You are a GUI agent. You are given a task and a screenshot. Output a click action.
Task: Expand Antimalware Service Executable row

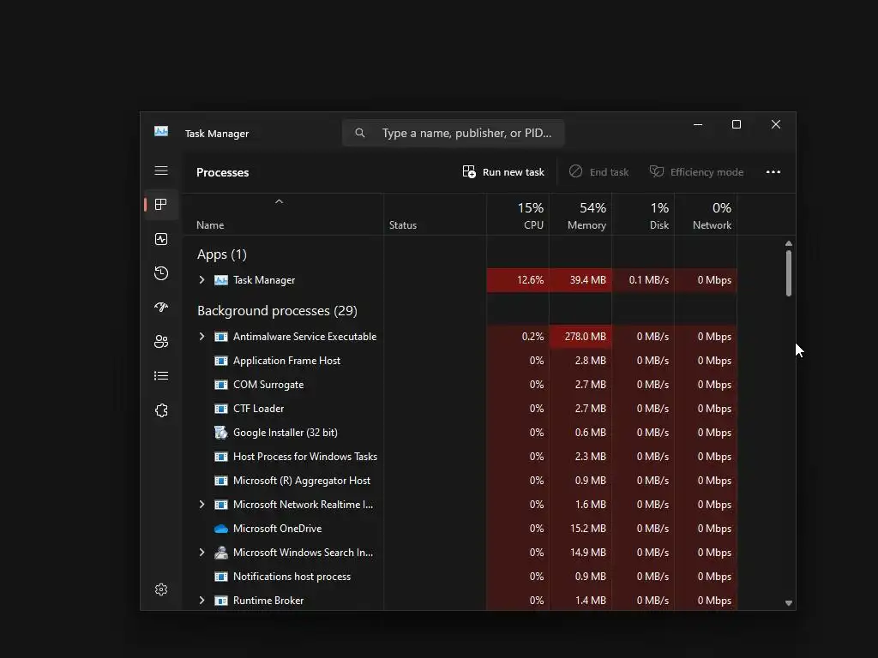click(x=201, y=336)
